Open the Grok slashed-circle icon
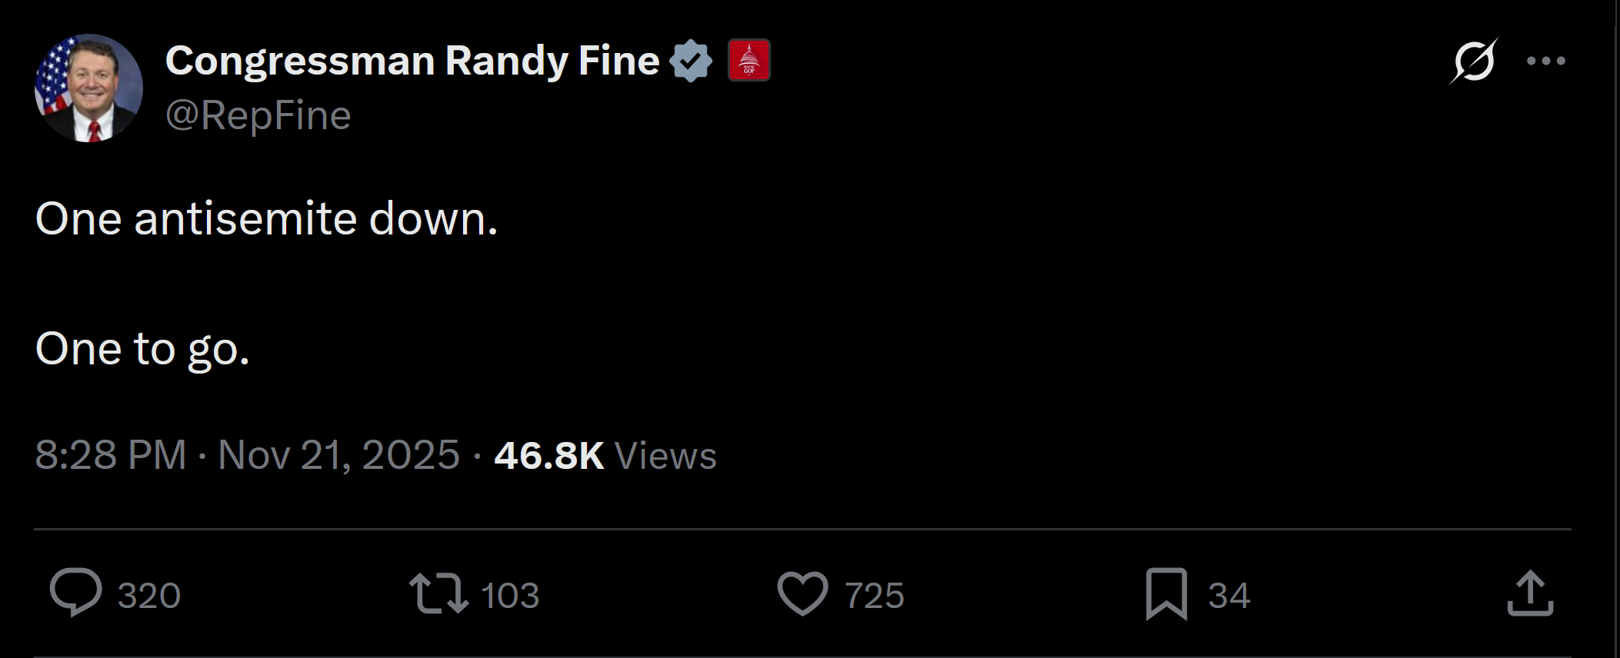This screenshot has width=1620, height=658. click(1474, 61)
